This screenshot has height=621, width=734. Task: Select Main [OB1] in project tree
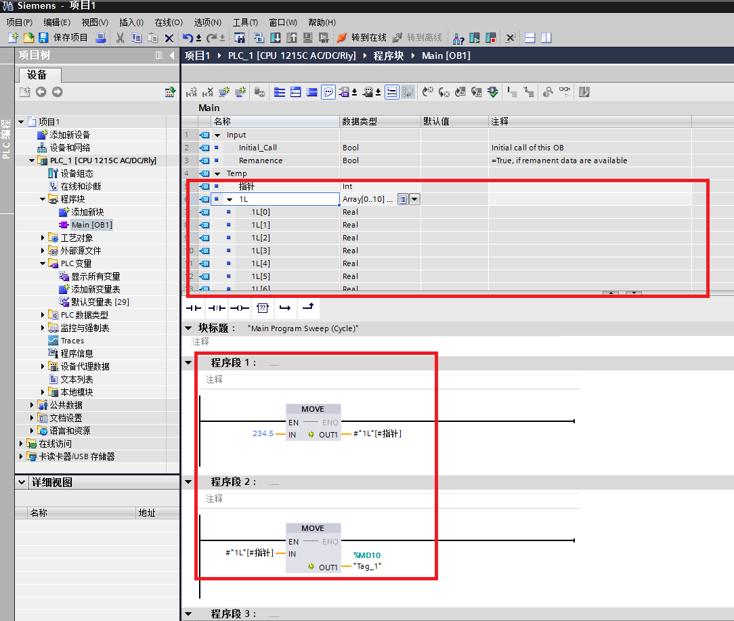pyautogui.click(x=92, y=225)
